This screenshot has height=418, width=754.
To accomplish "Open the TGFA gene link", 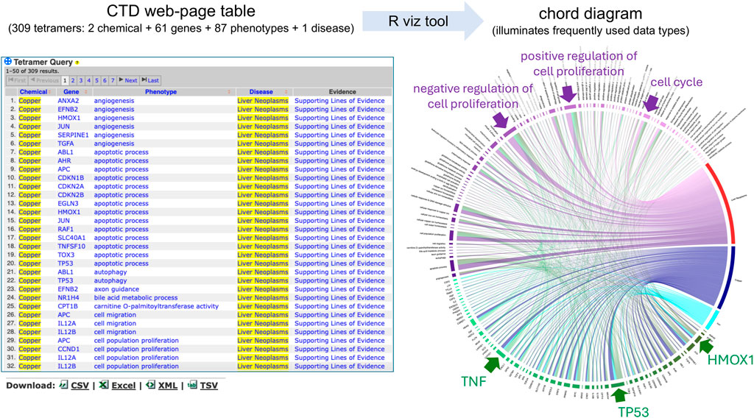I will (66, 144).
